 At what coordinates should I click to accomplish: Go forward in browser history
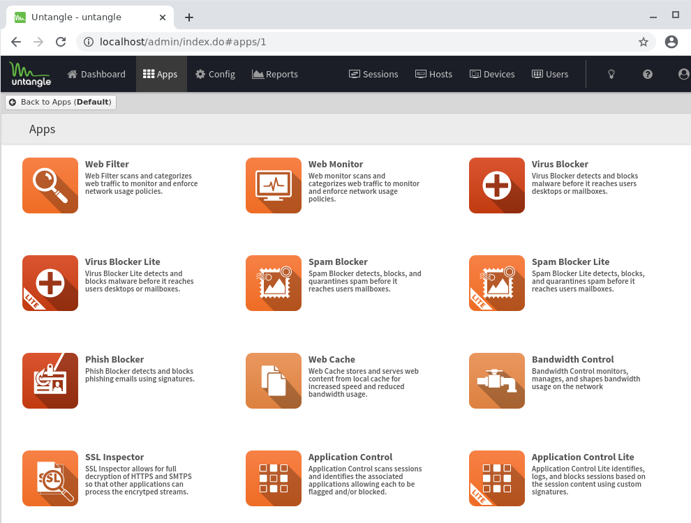(38, 42)
